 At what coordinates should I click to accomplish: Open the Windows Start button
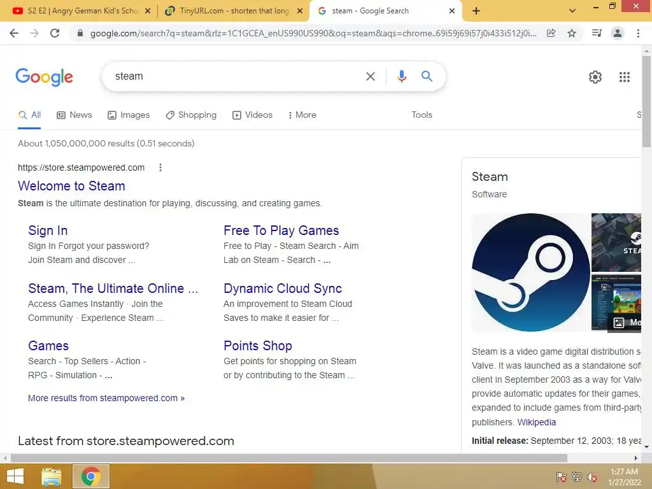pos(15,476)
